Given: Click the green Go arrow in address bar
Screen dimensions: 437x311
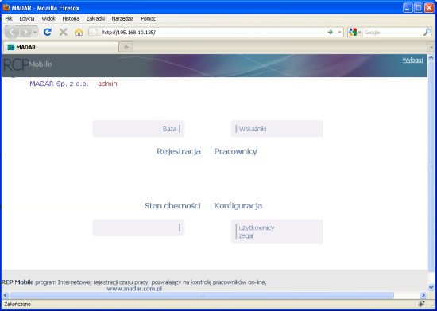Looking at the screenshot, I should [x=331, y=32].
